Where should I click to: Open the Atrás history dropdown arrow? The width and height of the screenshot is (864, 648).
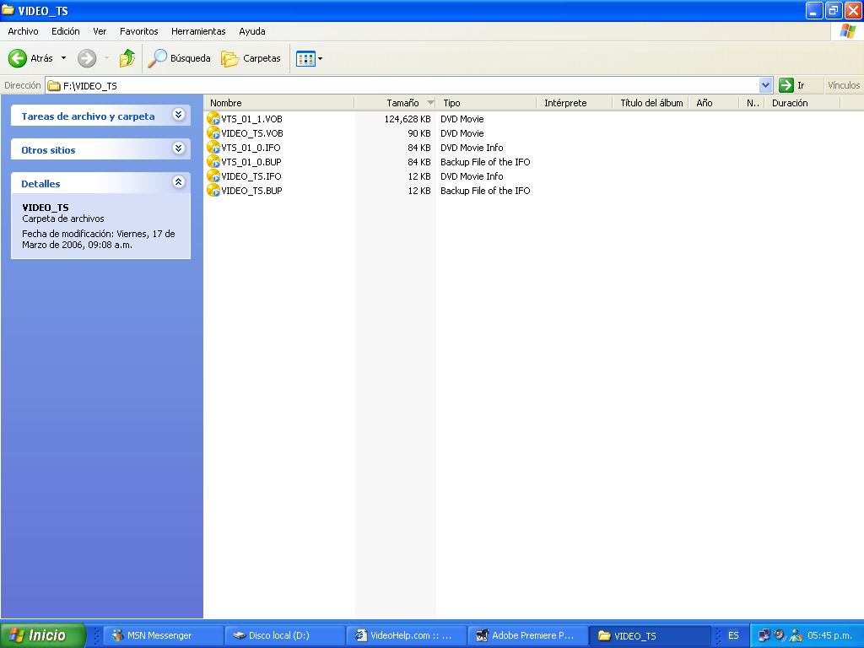click(63, 58)
